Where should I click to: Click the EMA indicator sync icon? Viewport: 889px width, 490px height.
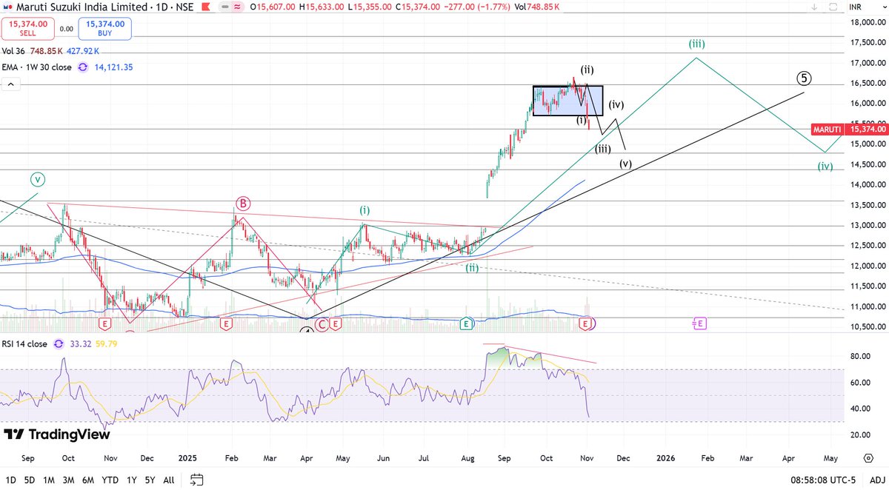point(81,67)
